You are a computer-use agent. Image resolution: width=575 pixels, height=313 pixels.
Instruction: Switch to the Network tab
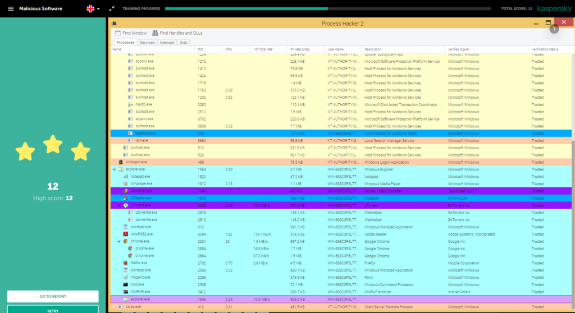(167, 43)
